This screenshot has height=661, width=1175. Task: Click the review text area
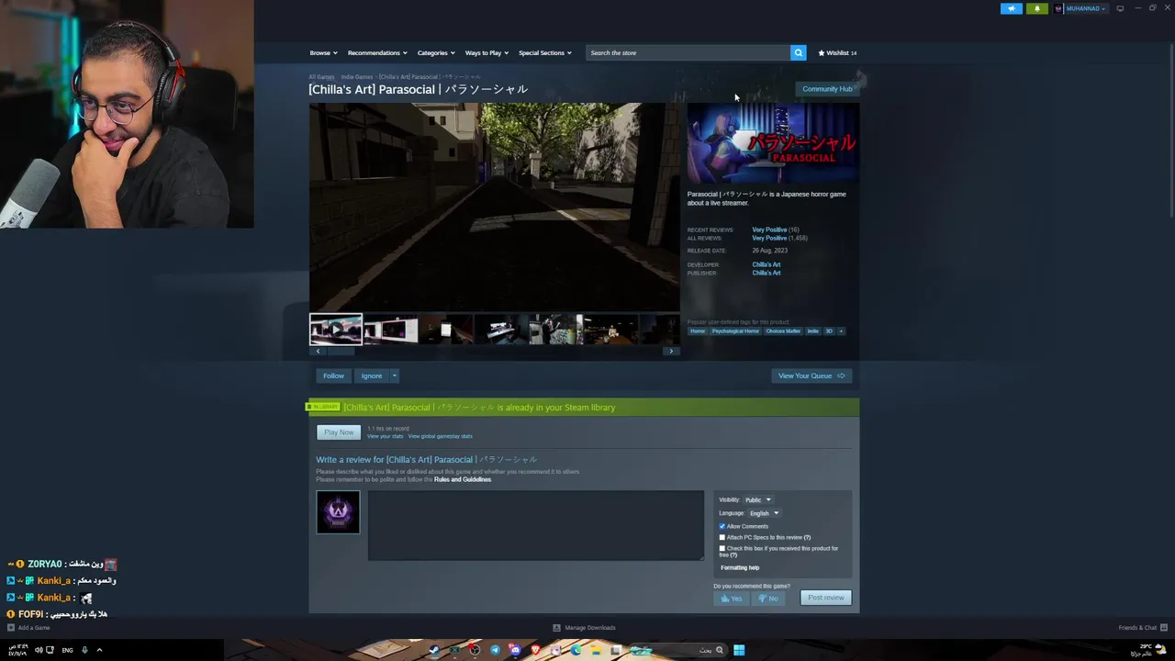(536, 525)
